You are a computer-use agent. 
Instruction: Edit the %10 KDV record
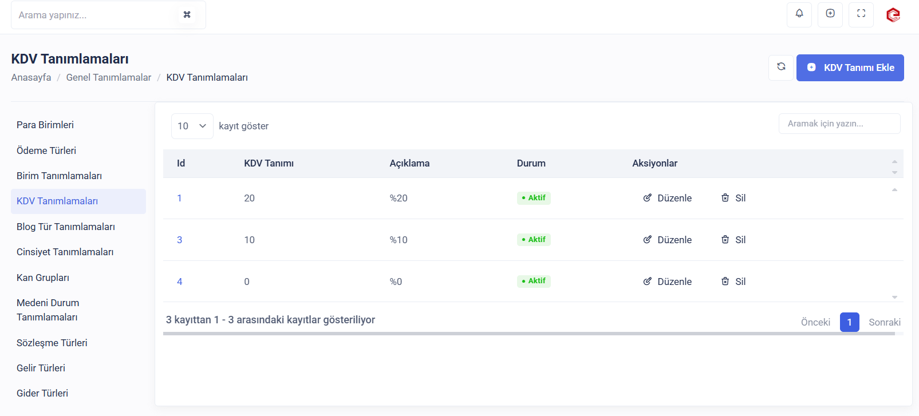point(667,240)
